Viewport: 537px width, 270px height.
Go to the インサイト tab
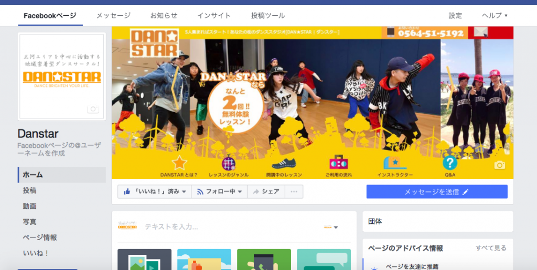[x=214, y=15]
